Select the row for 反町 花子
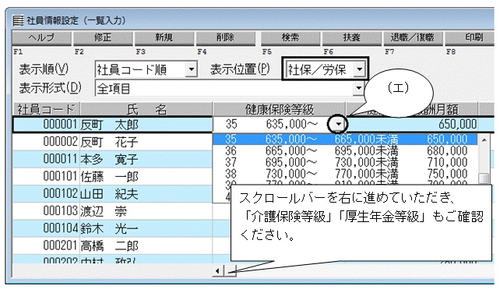Screen dimensions: 500x293 (113, 142)
